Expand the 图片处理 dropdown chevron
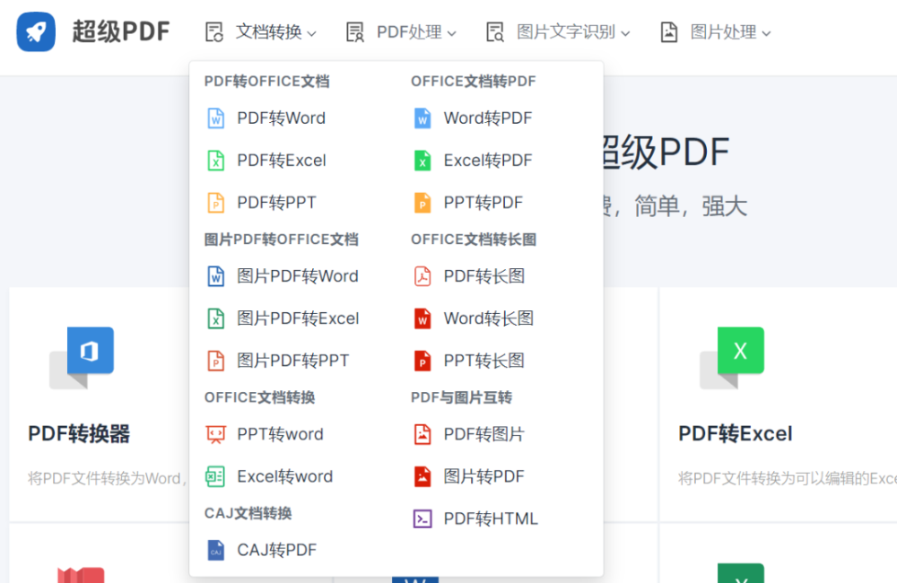This screenshot has width=897, height=583. tap(767, 34)
